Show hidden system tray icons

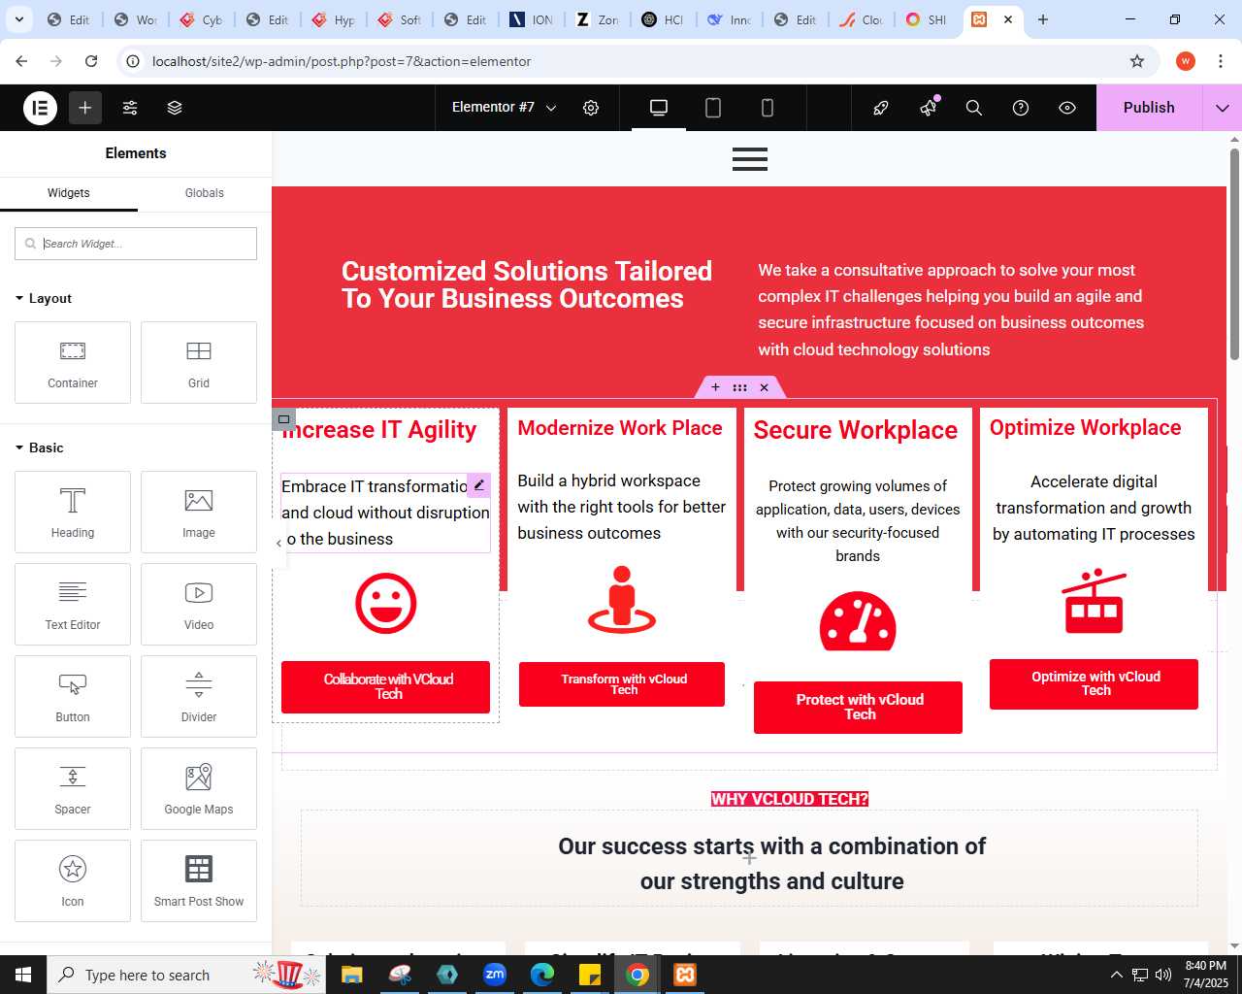pos(1116,975)
